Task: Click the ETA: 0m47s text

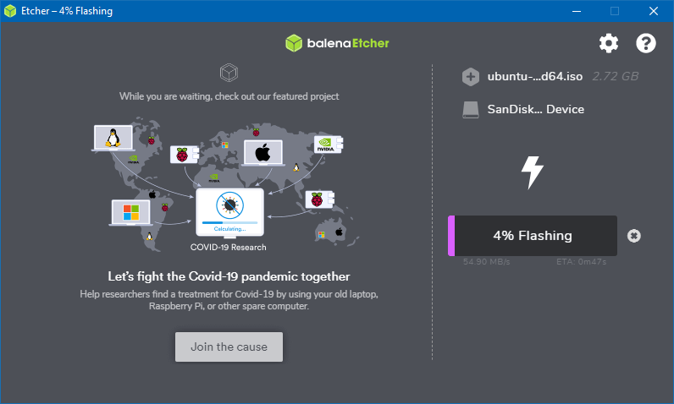Action: tap(581, 262)
